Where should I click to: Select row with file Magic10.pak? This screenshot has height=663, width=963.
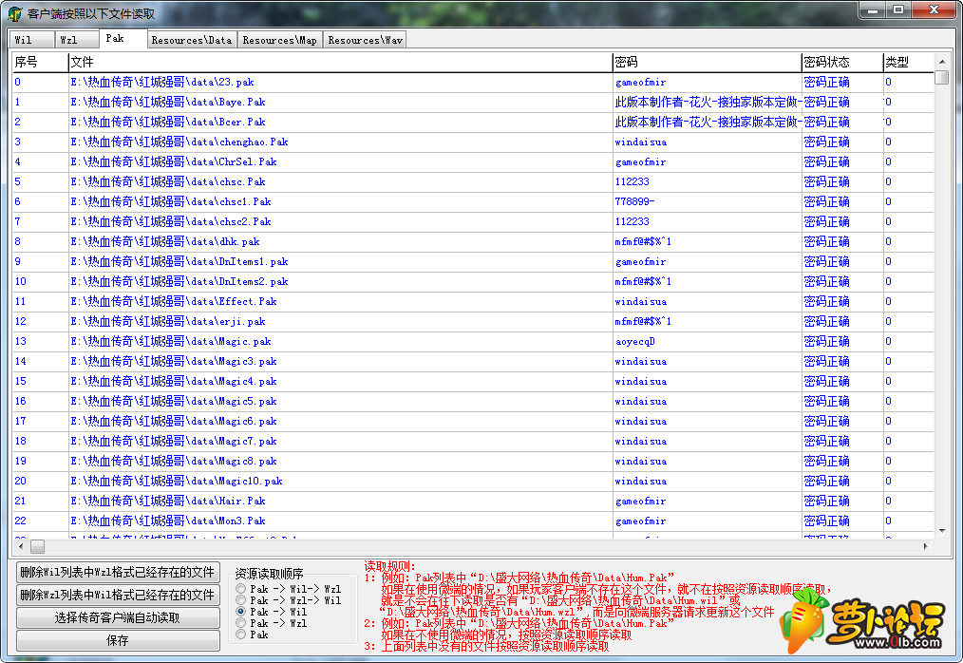pos(473,482)
